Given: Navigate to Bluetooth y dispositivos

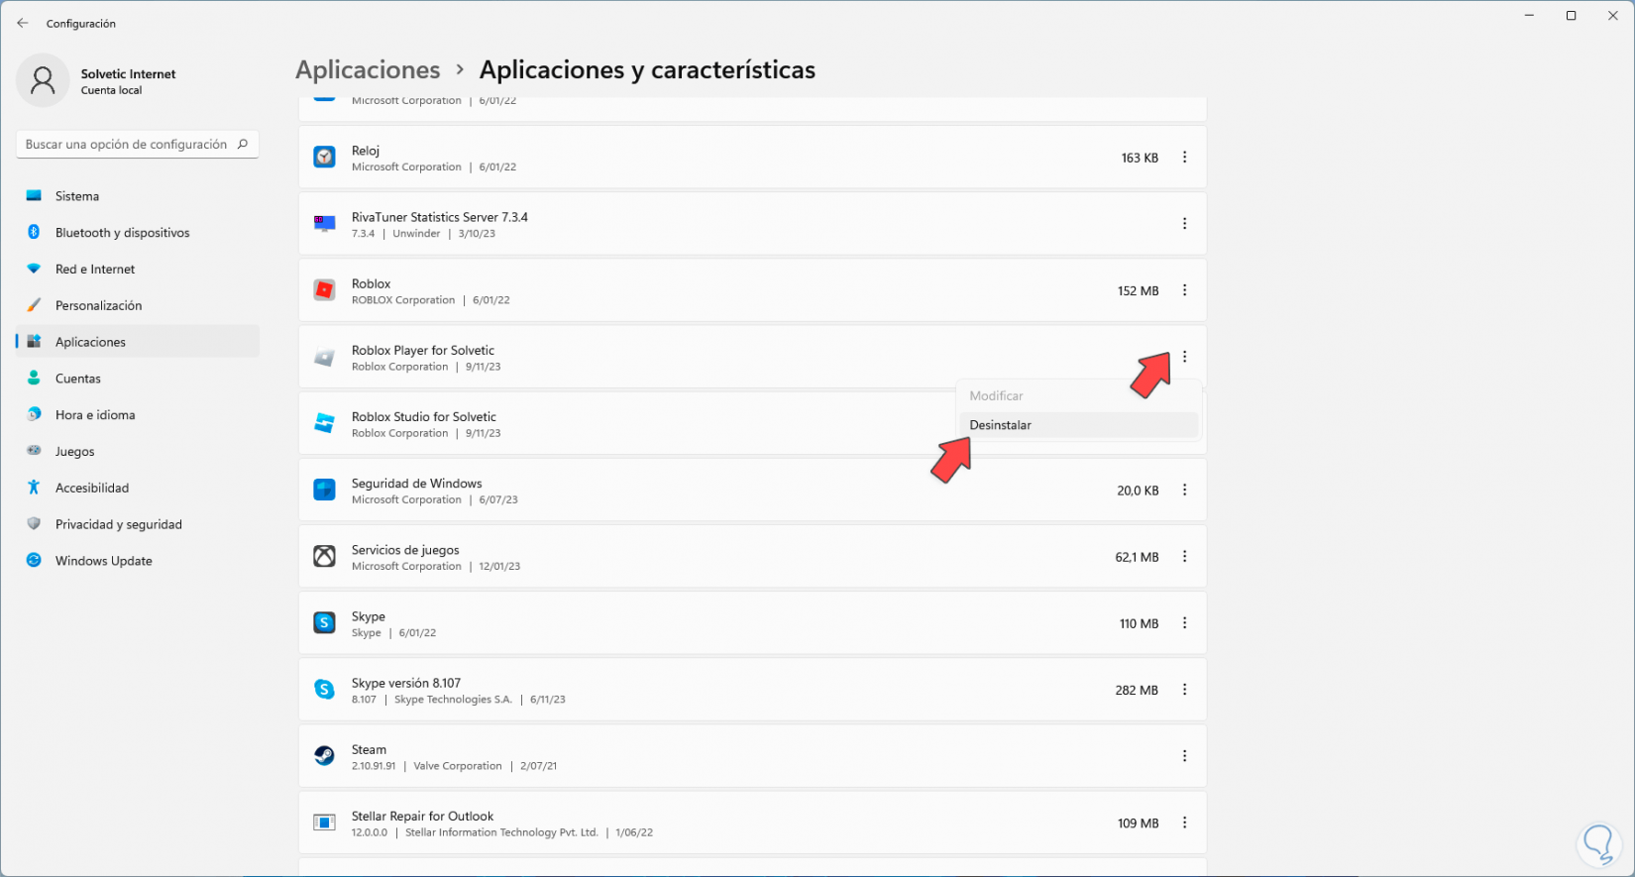Looking at the screenshot, I should 122,233.
